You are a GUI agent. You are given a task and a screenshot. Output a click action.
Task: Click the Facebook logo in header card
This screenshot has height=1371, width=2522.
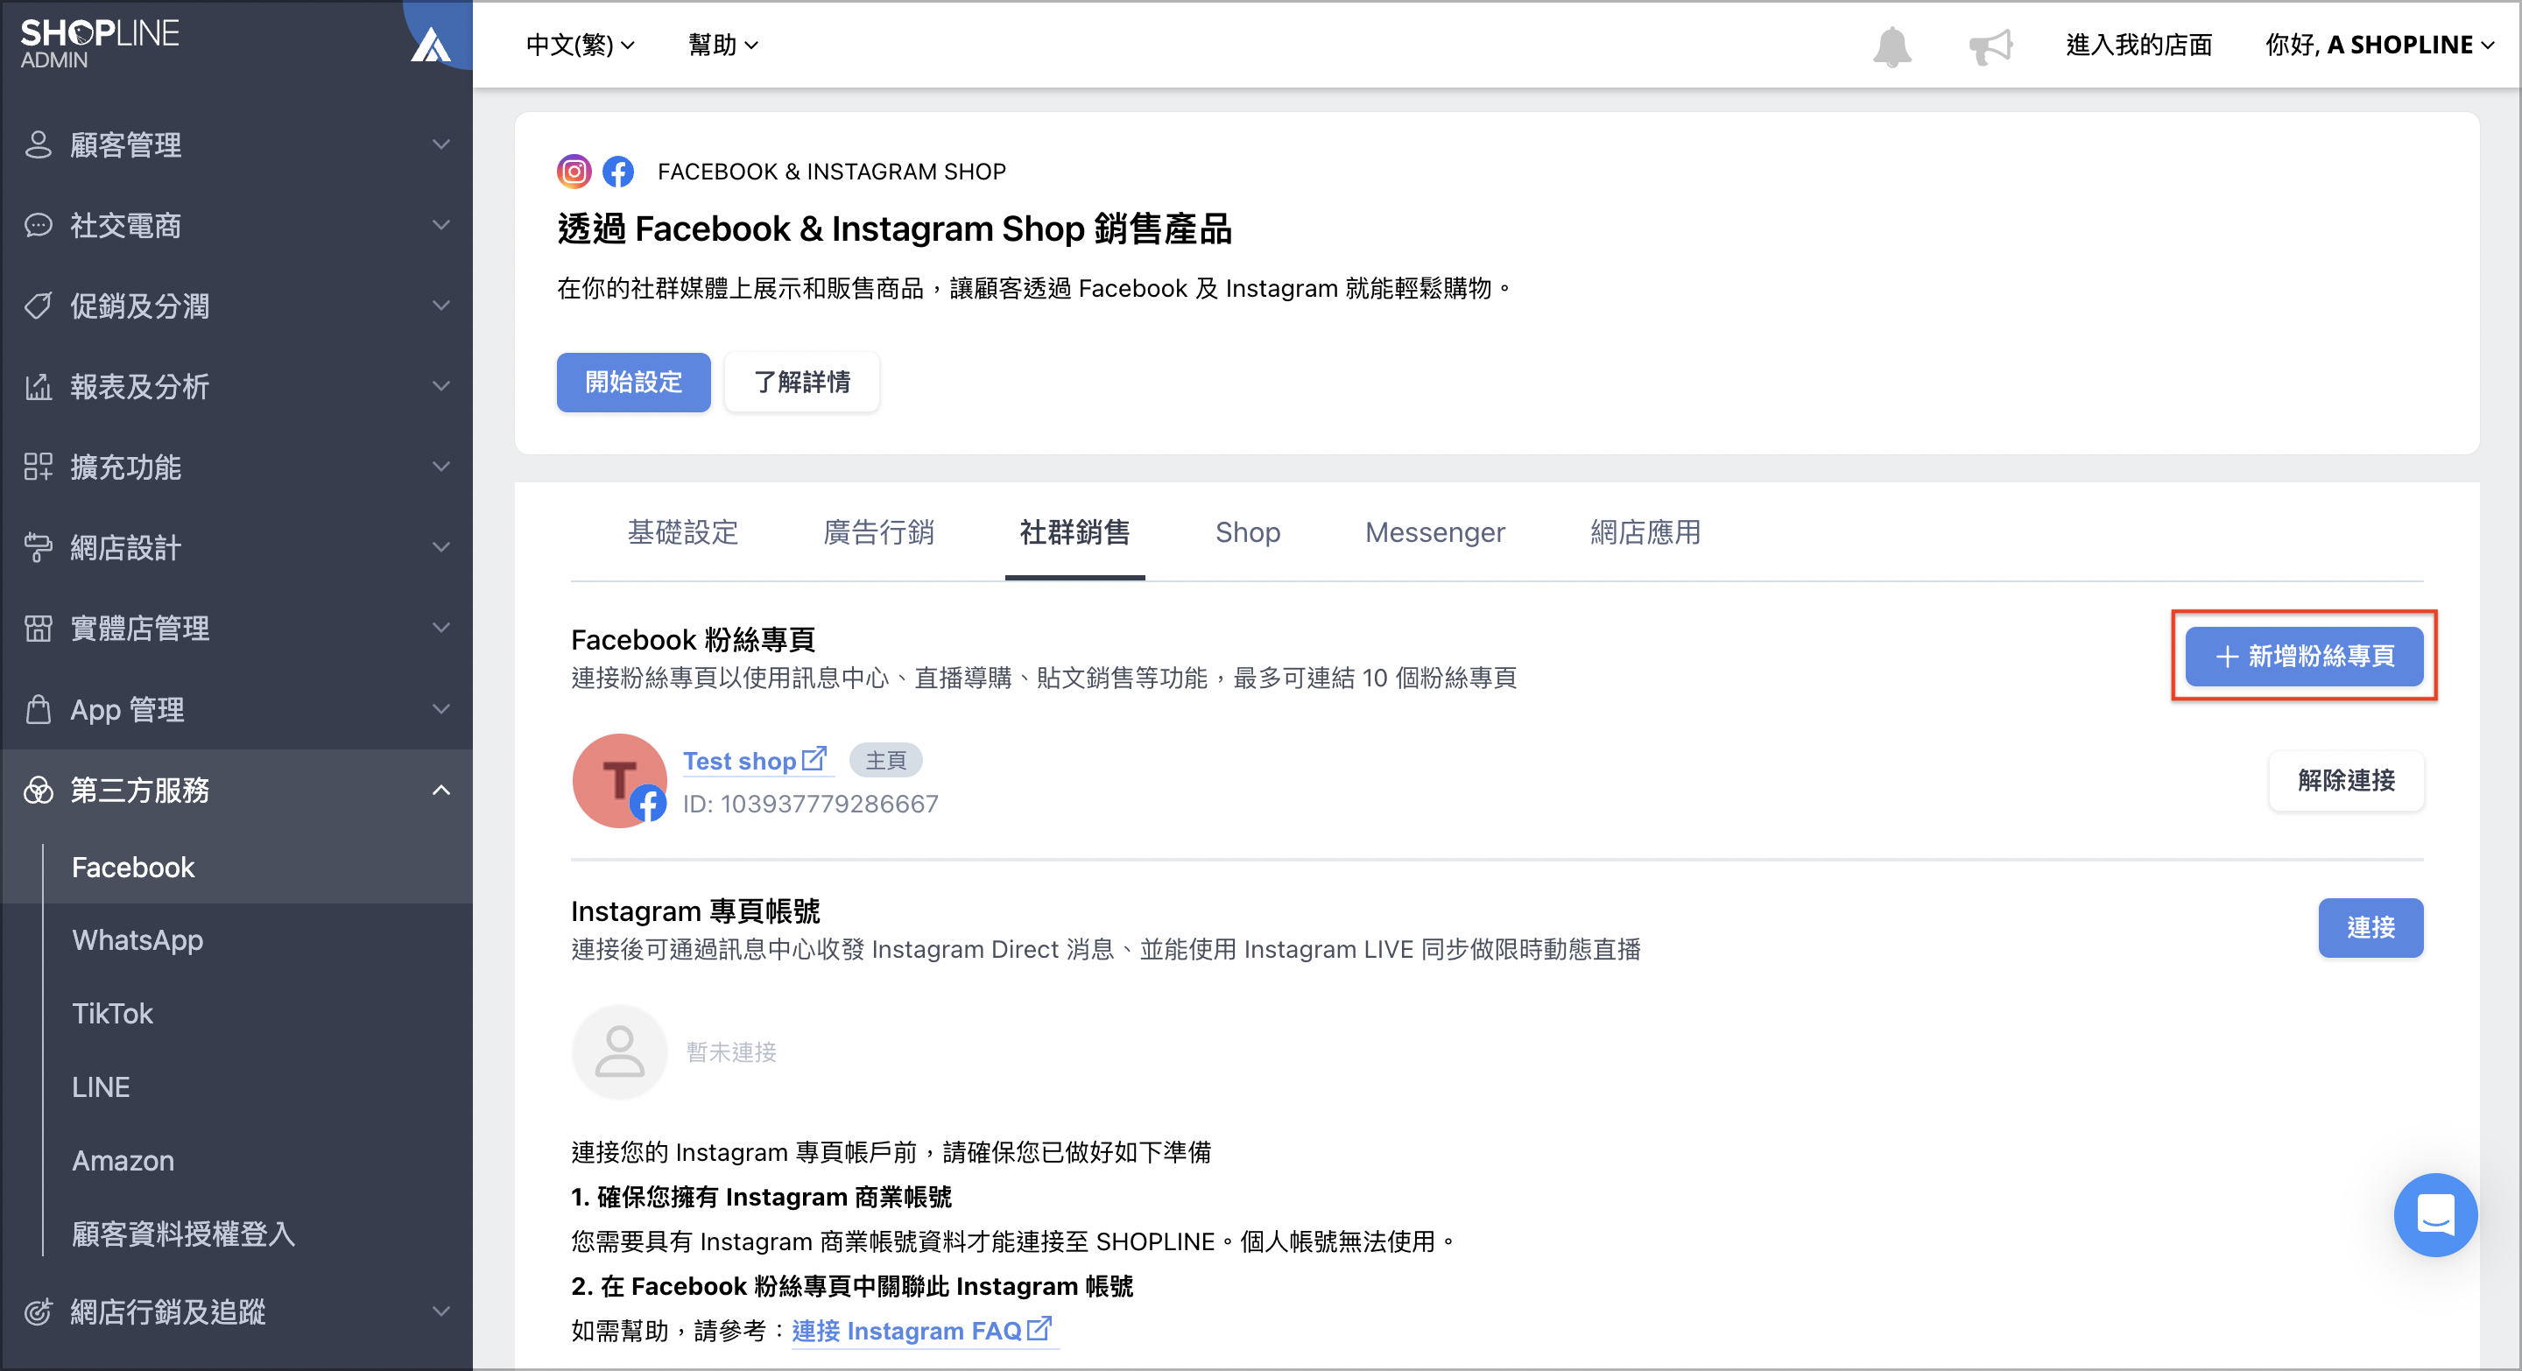617,172
